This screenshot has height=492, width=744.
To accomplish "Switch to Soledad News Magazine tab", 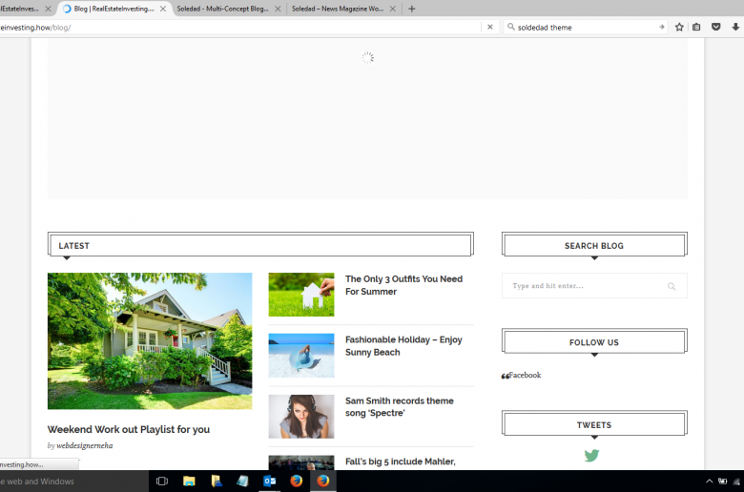I will (338, 9).
